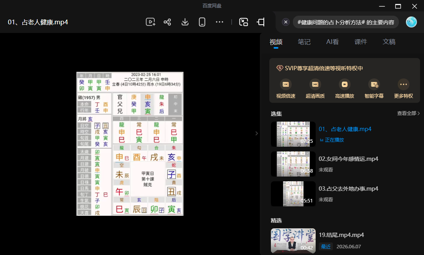Download the video using download icon
Image resolution: width=424 pixels, height=255 pixels.
click(x=185, y=22)
